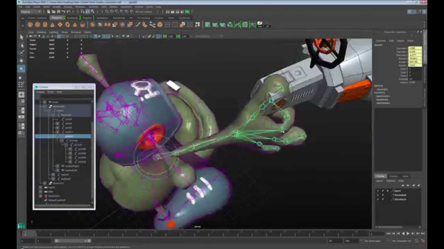The width and height of the screenshot is (444, 249).
Task: Go to end of playback range
Action: point(422,234)
